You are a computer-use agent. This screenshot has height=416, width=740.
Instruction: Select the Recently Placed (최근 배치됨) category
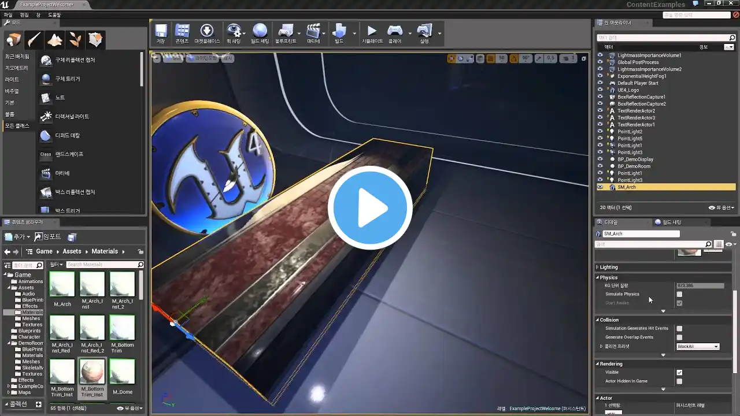(x=17, y=57)
